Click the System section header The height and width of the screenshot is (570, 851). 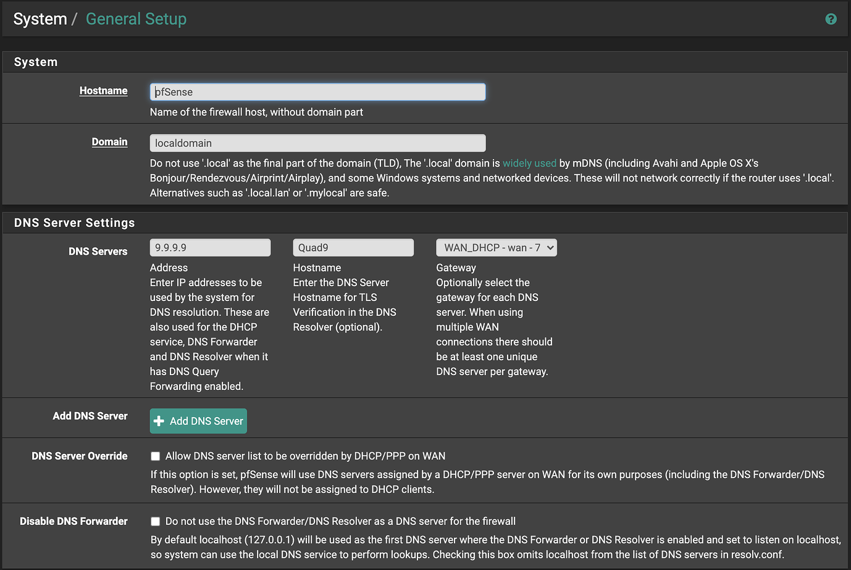point(36,62)
